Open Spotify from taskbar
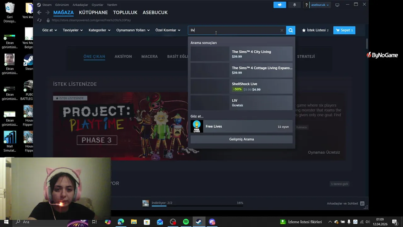 [186, 222]
